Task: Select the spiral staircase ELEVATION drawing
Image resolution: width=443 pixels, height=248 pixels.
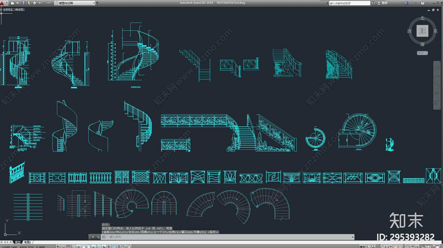Action: 133,55
